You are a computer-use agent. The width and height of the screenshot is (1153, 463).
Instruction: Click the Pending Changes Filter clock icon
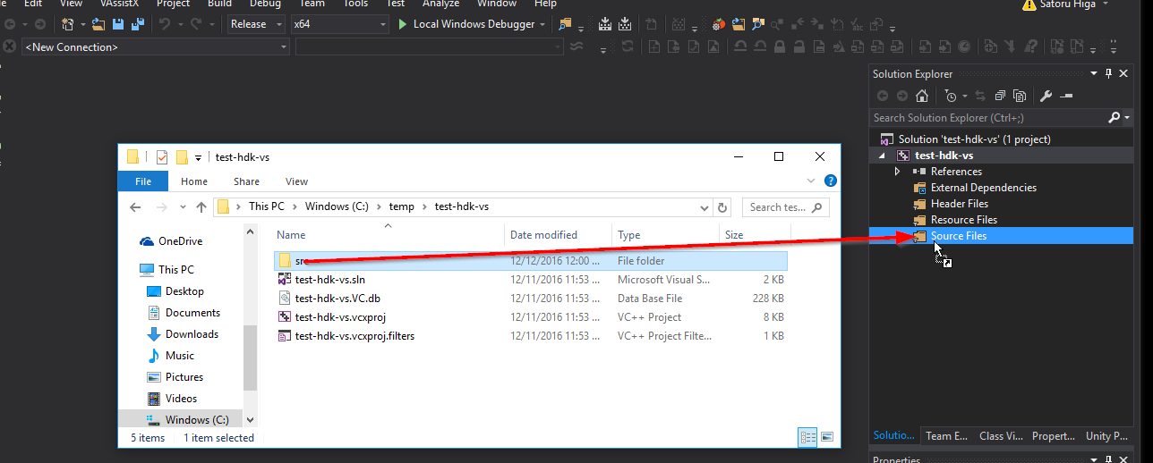pyautogui.click(x=951, y=96)
